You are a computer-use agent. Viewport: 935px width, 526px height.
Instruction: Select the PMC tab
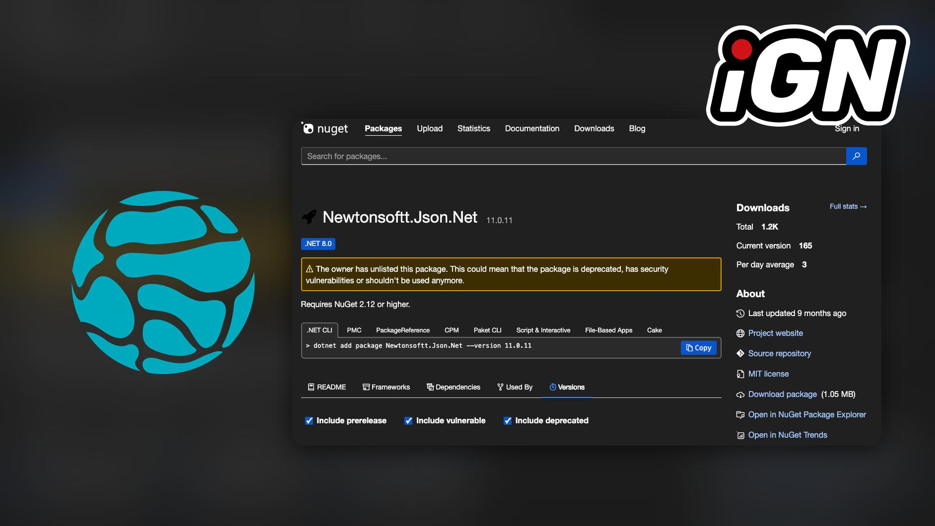click(354, 330)
